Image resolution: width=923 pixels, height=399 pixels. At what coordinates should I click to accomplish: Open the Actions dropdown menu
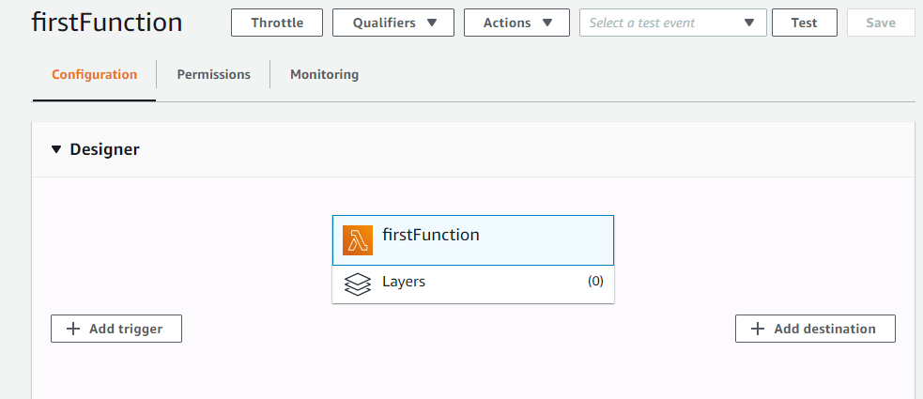515,23
